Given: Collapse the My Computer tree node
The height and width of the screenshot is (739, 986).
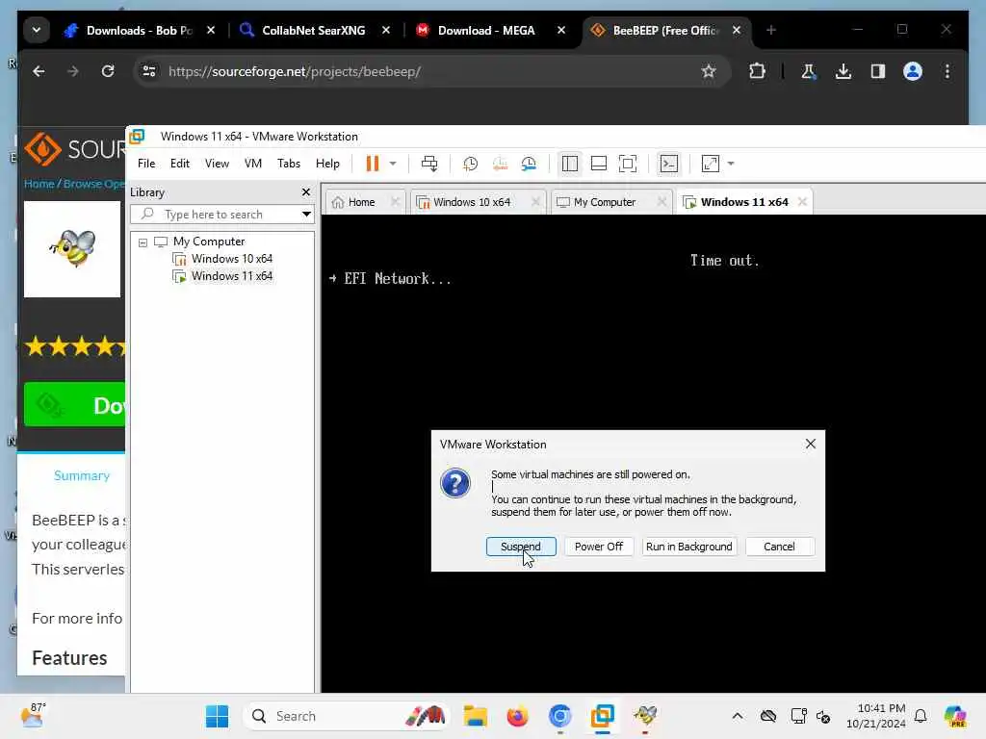Looking at the screenshot, I should tap(143, 242).
